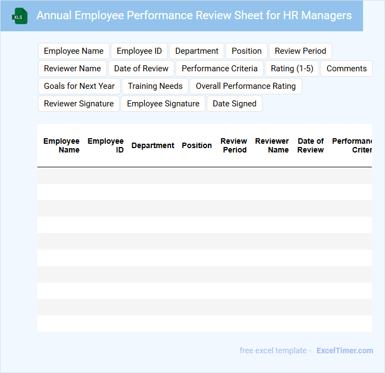Image resolution: width=385 pixels, height=373 pixels.
Task: Click the Training Needs tag
Action: click(x=155, y=86)
